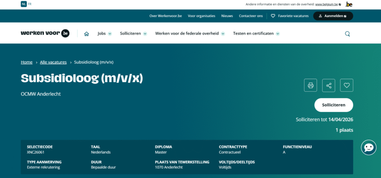The width and height of the screenshot is (381, 178).
Task: Open Over Werkenvoor.be menu item
Action: coord(166,16)
